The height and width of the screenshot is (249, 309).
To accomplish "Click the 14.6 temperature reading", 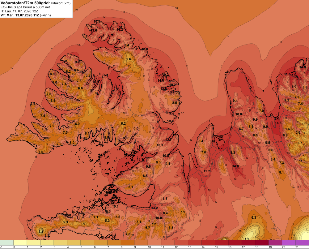I will pos(278,123).
